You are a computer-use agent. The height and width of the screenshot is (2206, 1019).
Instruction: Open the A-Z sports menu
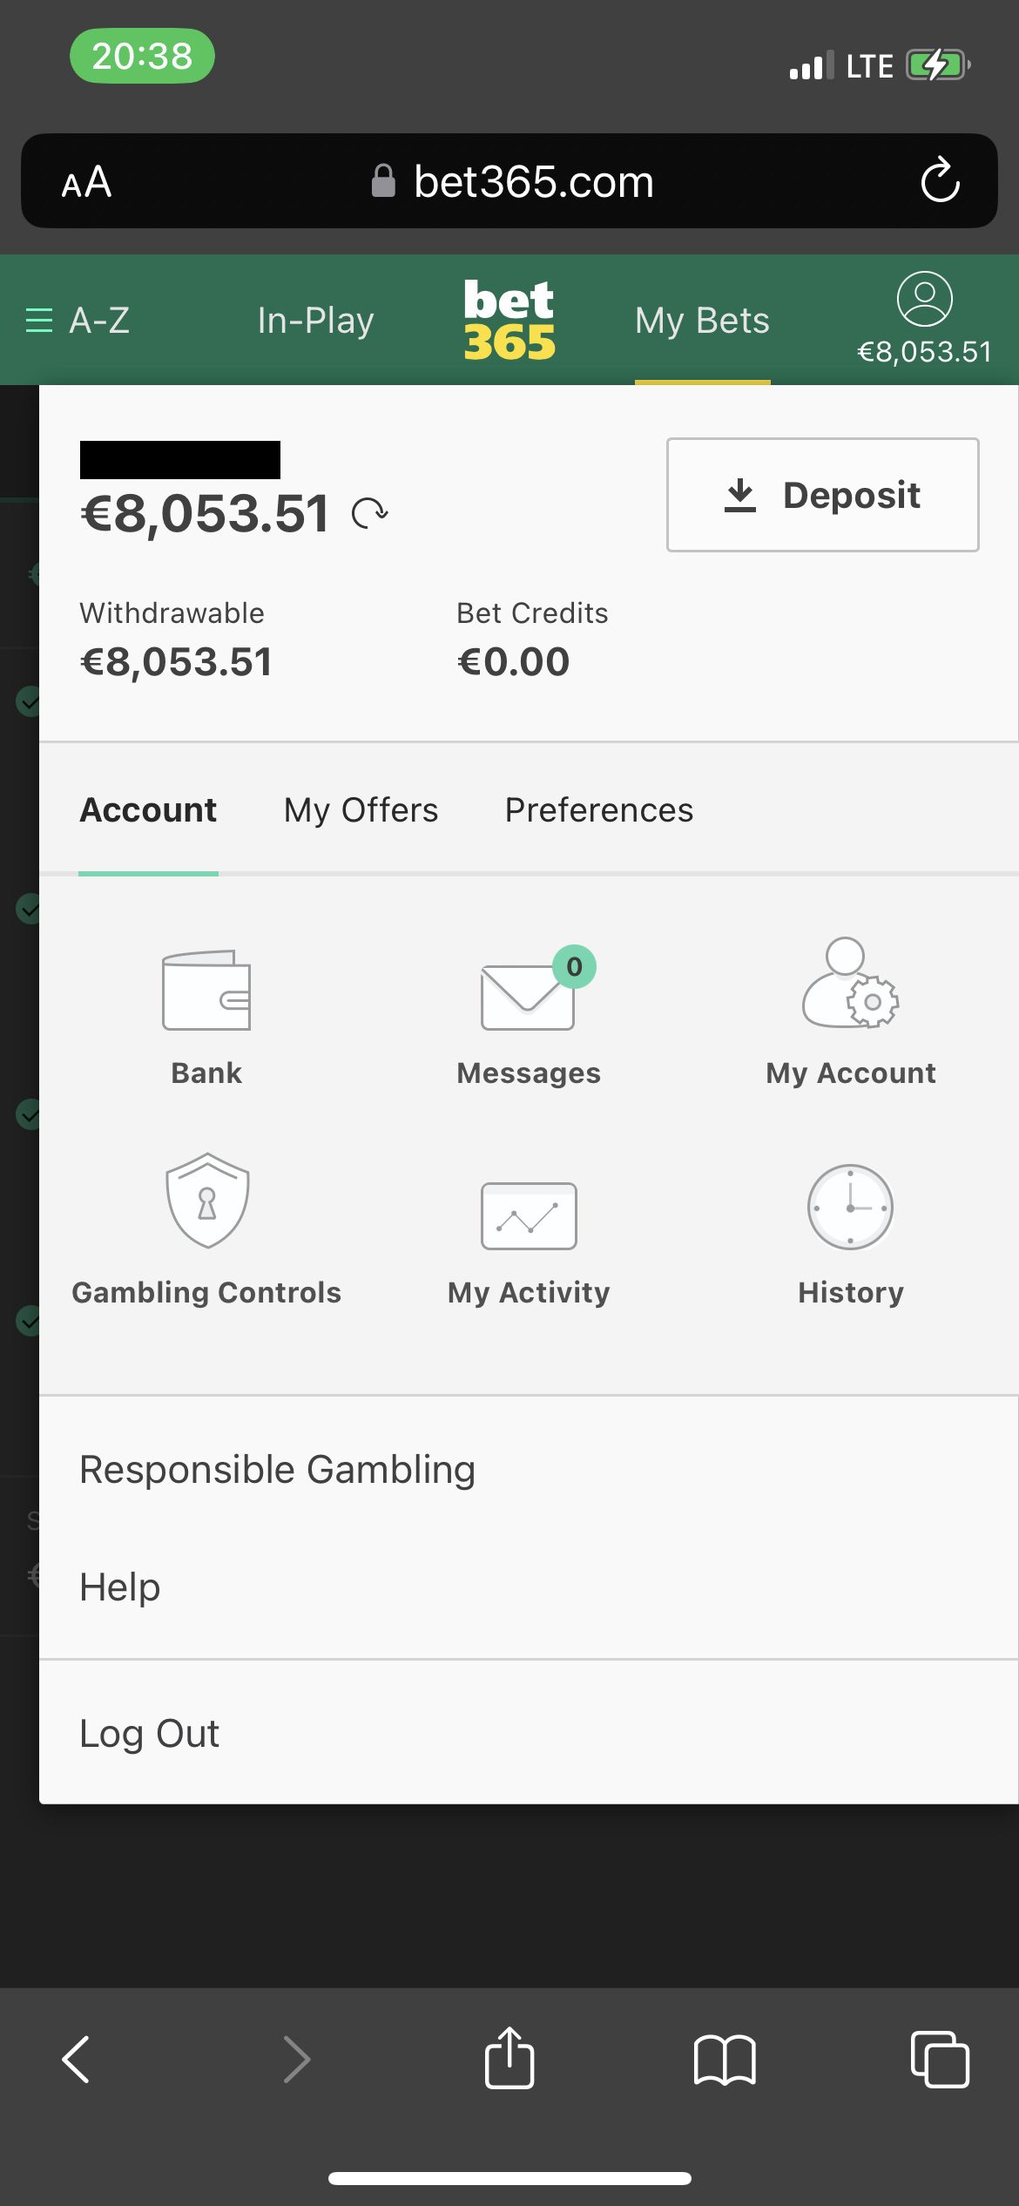[x=78, y=321]
